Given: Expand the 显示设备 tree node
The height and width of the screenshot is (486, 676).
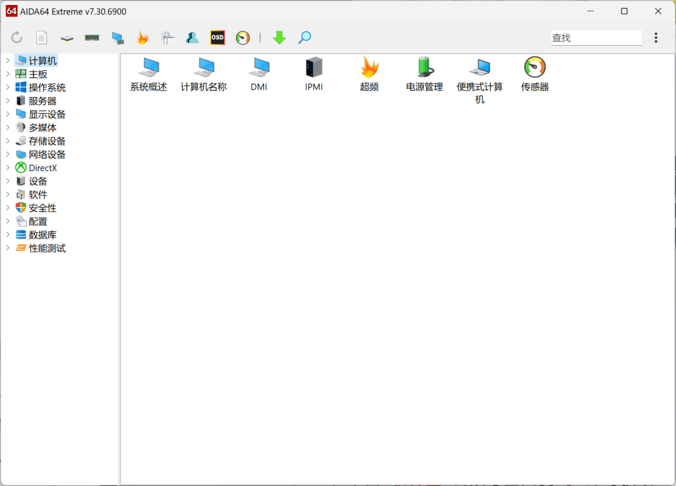Looking at the screenshot, I should pyautogui.click(x=8, y=114).
